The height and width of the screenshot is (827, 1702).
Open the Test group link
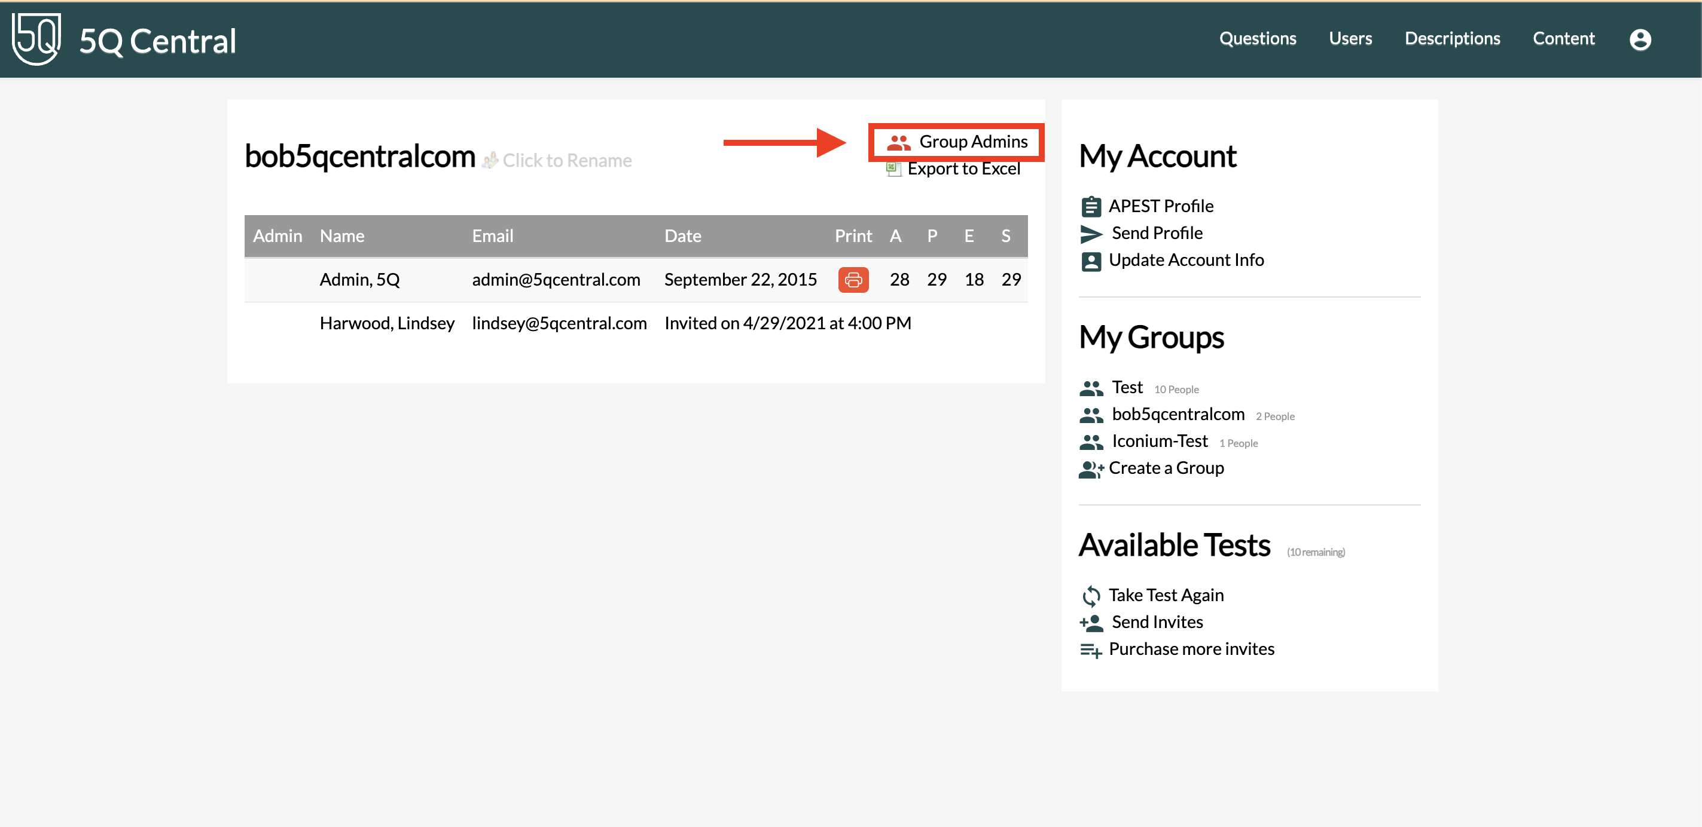(1127, 387)
